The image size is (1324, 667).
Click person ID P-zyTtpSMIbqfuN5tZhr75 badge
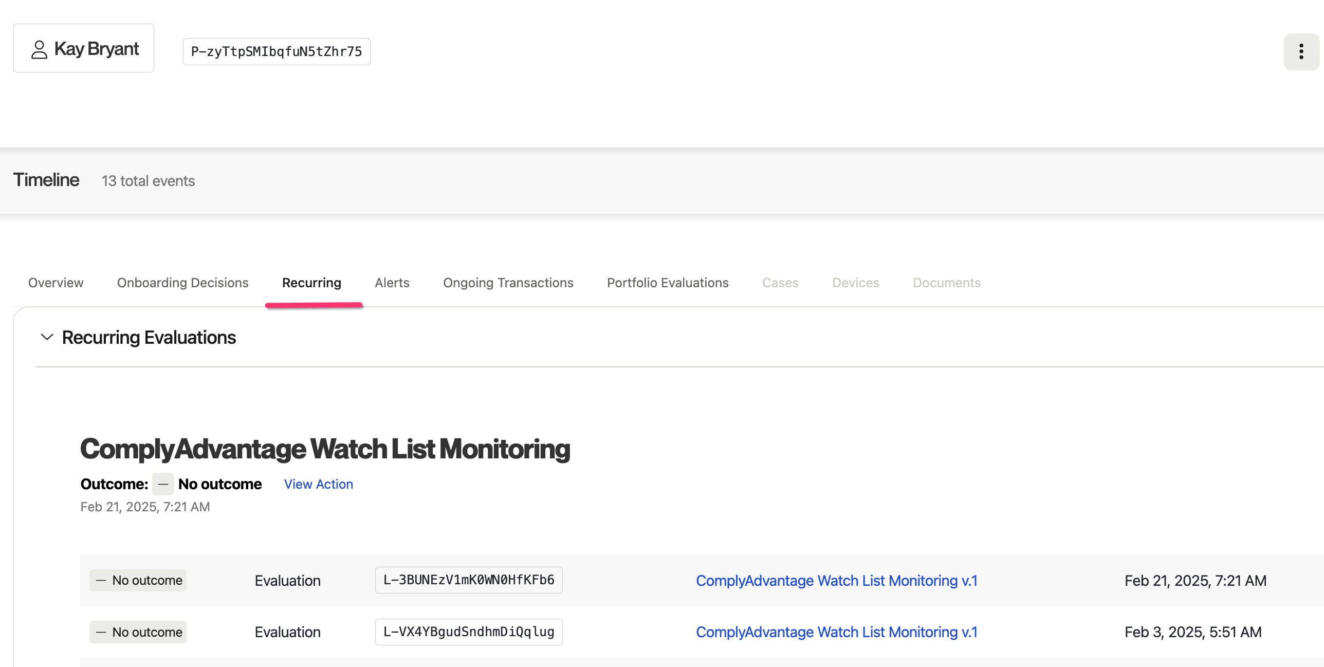(x=277, y=51)
